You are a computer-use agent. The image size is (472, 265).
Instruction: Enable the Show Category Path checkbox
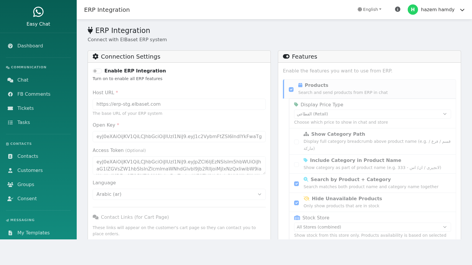296,142
